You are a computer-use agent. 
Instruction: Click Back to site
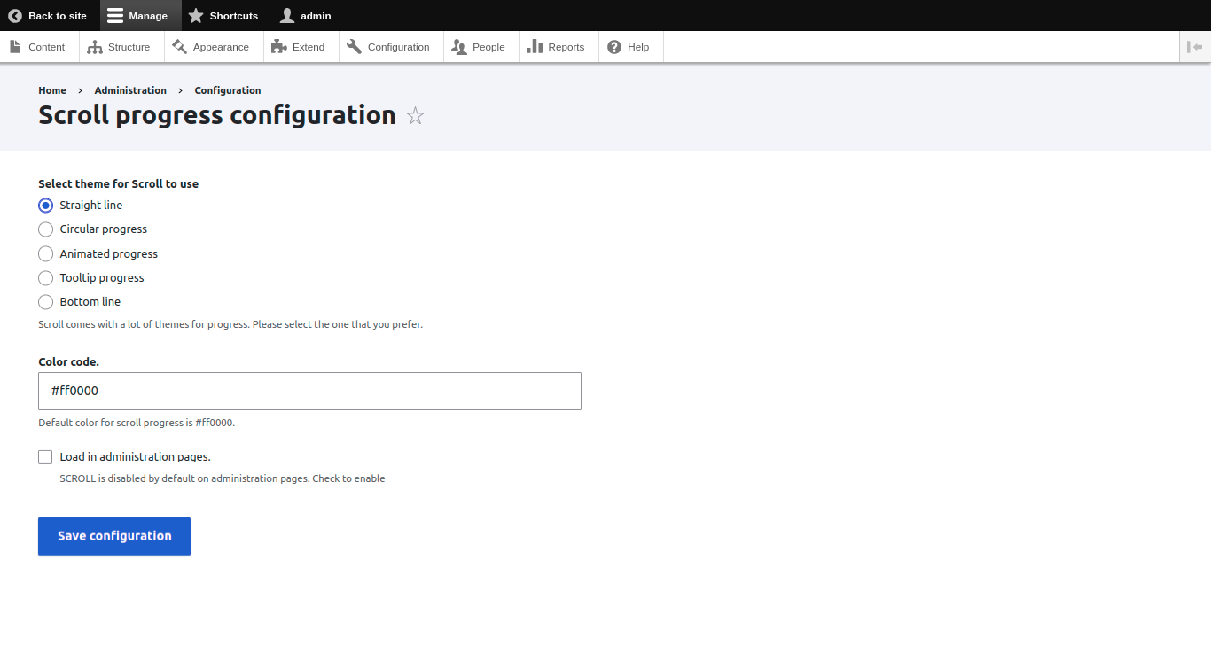coord(49,15)
